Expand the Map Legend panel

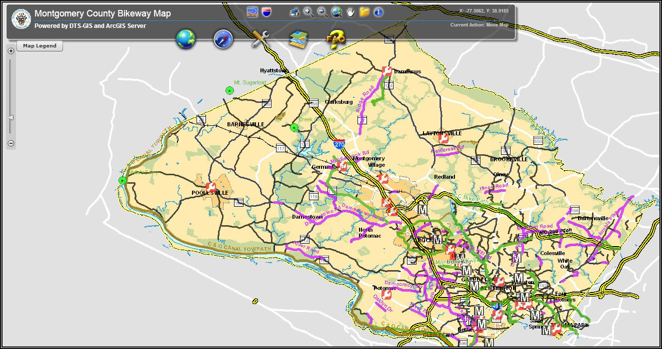[x=40, y=46]
